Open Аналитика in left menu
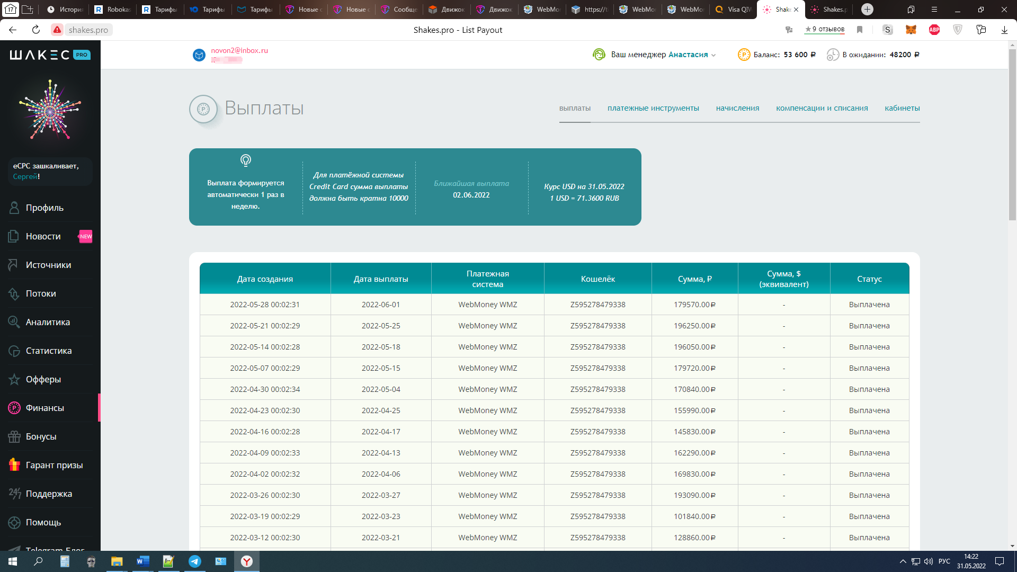The height and width of the screenshot is (572, 1017). [48, 322]
